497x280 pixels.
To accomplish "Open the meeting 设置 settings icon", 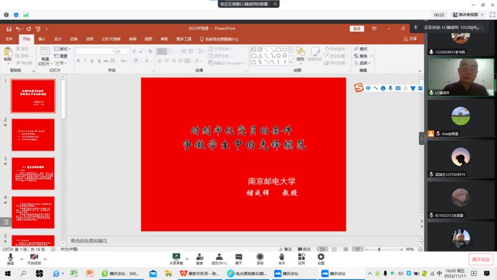I will pyautogui.click(x=321, y=258).
